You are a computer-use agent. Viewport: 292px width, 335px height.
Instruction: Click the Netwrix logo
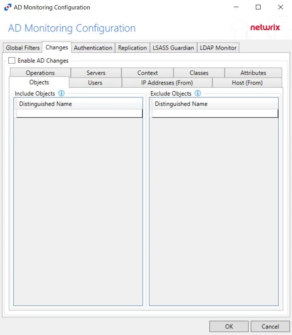265,28
